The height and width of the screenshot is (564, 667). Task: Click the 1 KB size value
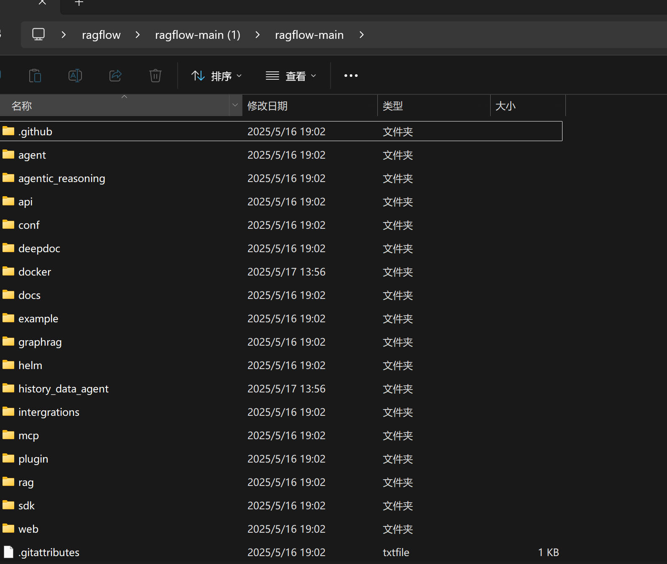[x=549, y=552]
